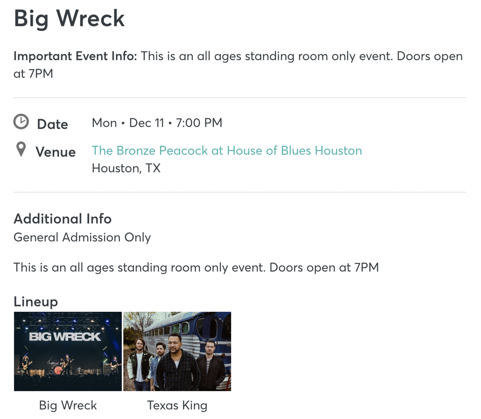Open The Bronze Peacock at House of Blues link
This screenshot has height=419, width=481.
coord(227,151)
